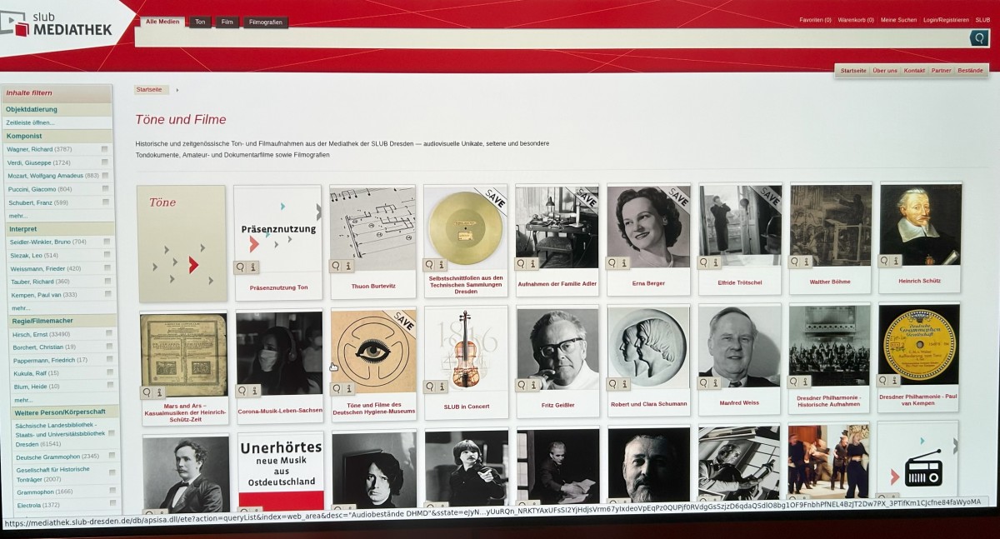Switch to the Alle Medien tab
This screenshot has height=539, width=1000.
162,22
